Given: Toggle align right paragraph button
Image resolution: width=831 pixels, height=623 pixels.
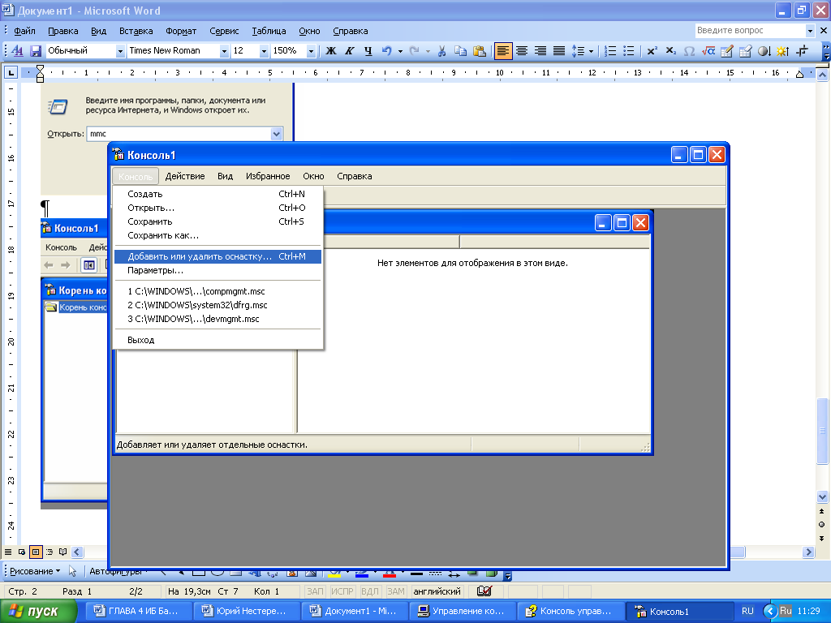Looking at the screenshot, I should pos(540,51).
